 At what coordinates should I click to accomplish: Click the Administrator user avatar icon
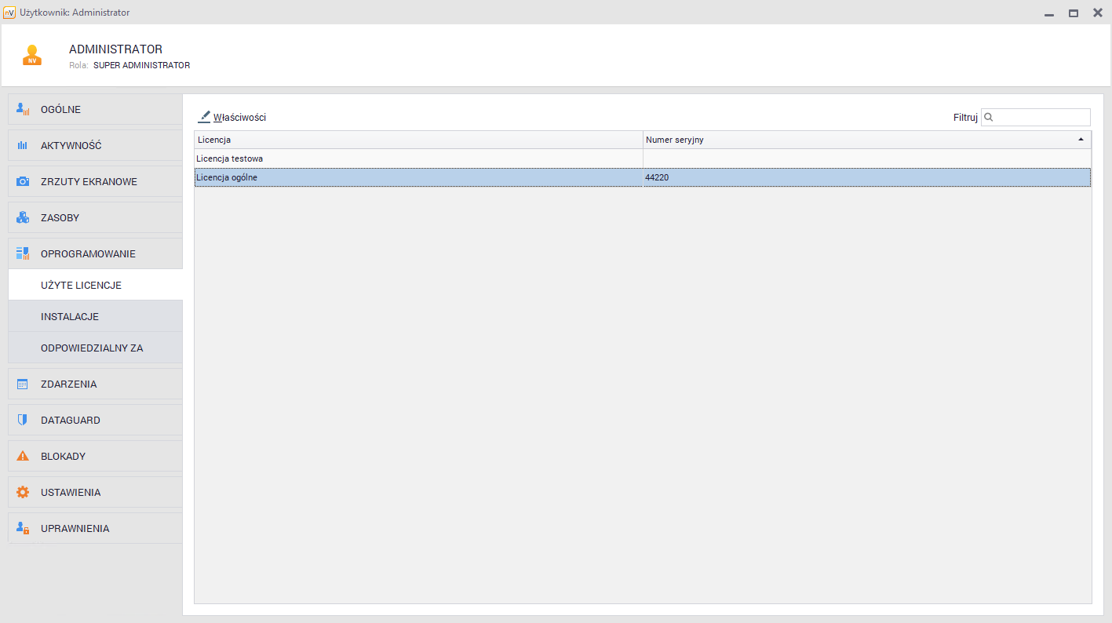[32, 56]
